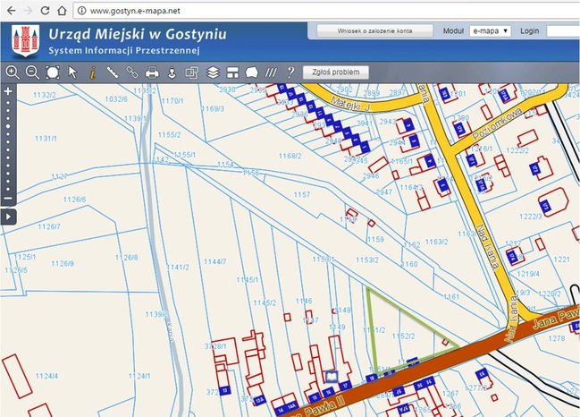Click the 'Urząd Miejski w Gostyniu' header title
This screenshot has width=580, height=417.
[138, 34]
